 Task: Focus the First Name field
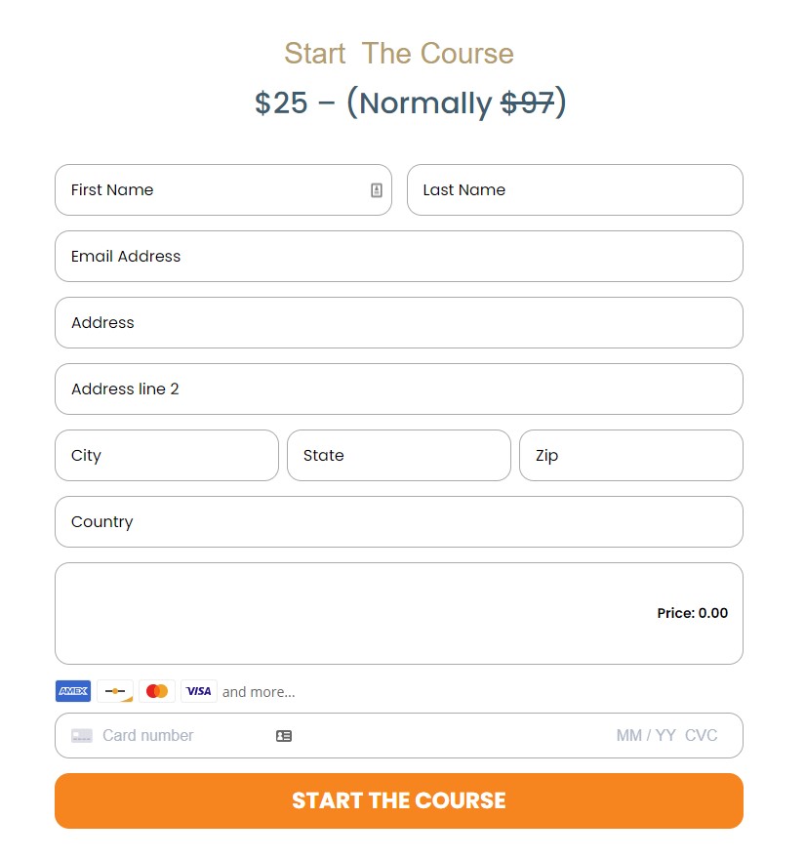click(223, 190)
